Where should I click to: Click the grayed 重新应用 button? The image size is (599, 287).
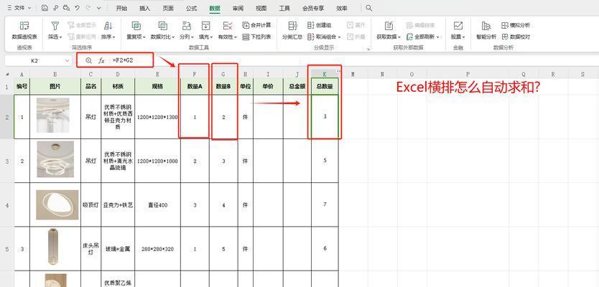[x=82, y=37]
